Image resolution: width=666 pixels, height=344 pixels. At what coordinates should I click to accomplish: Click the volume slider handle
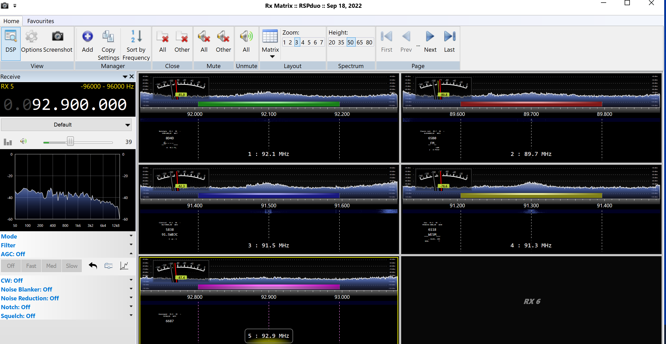coord(70,141)
